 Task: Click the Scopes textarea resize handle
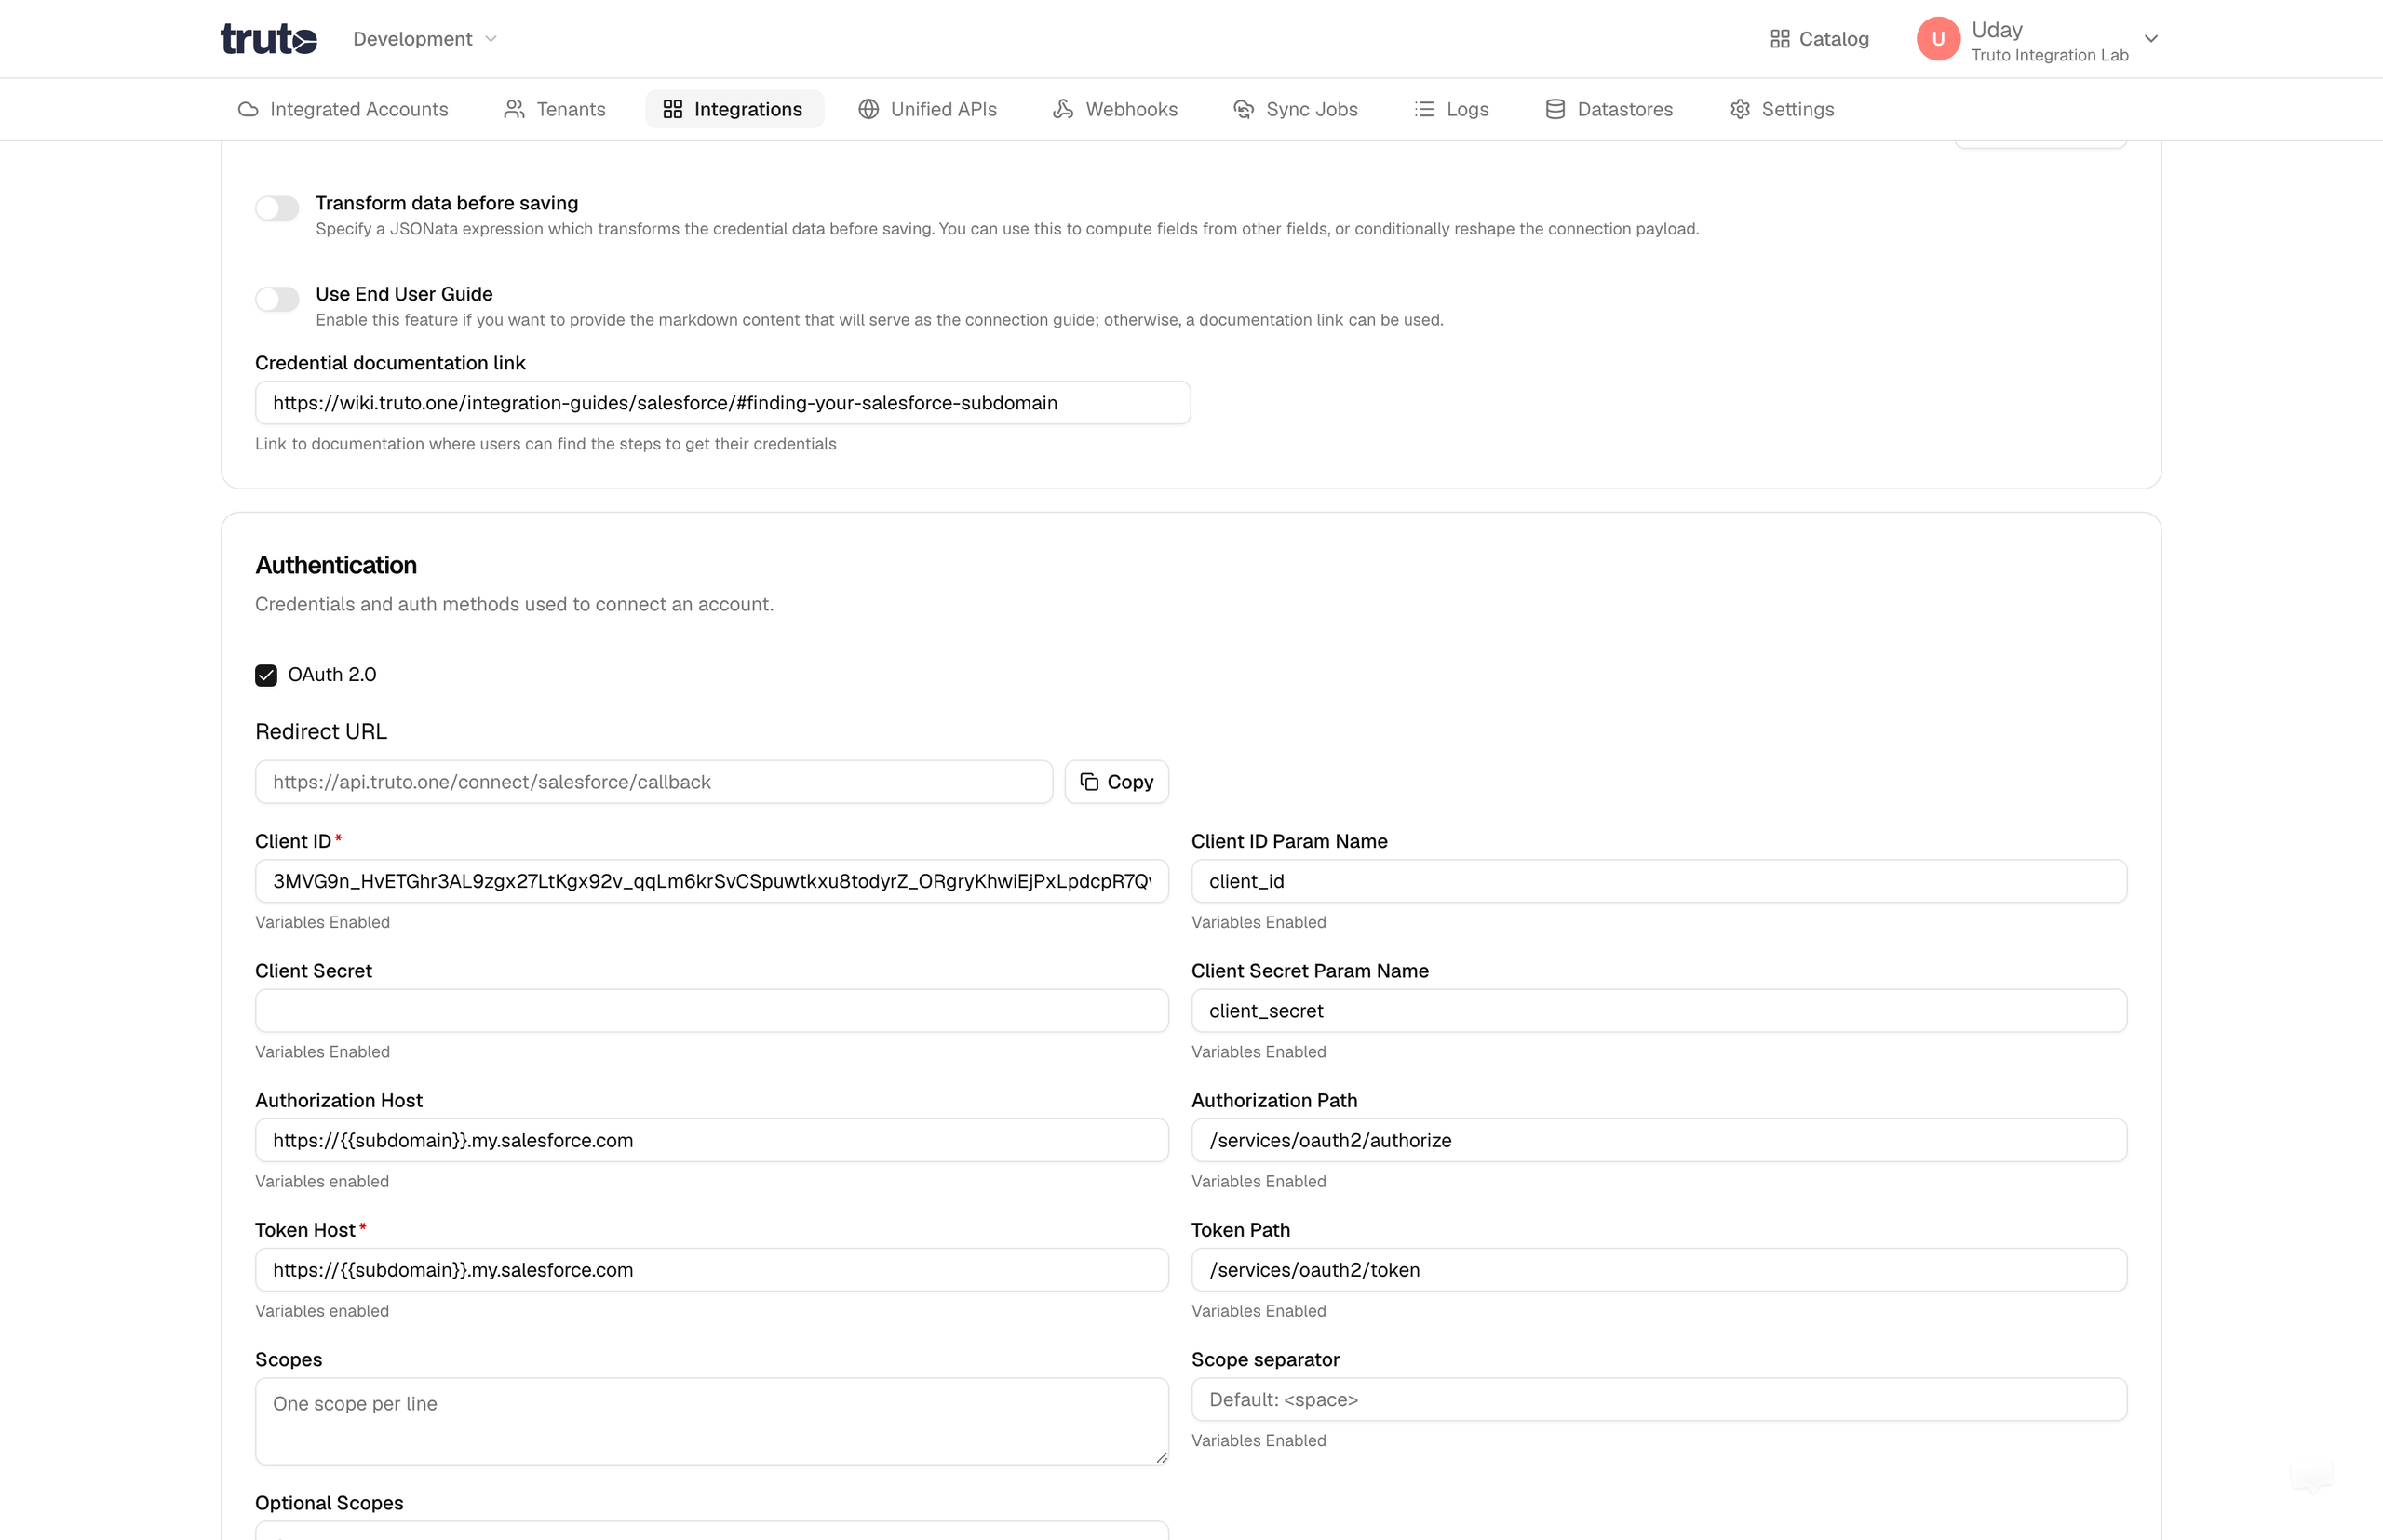tap(1161, 1457)
